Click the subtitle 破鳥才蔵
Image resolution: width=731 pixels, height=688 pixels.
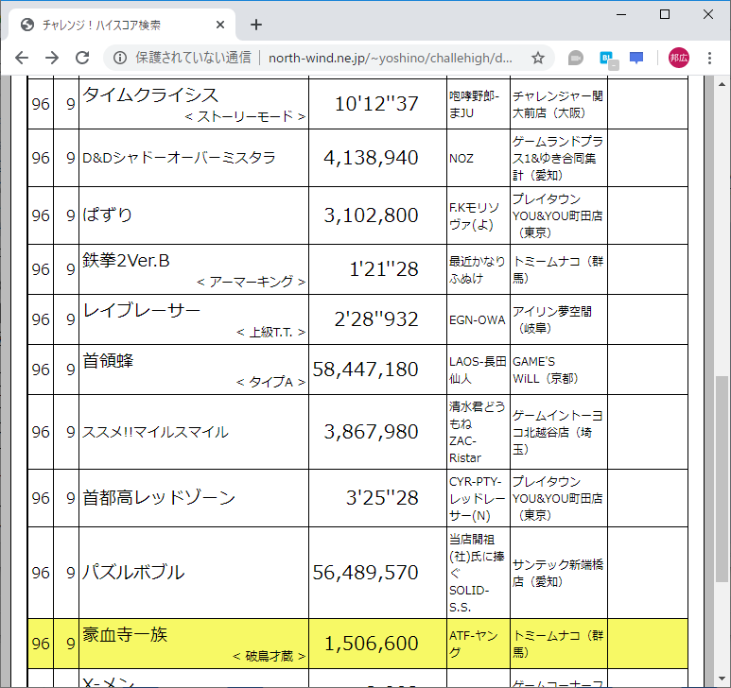(269, 656)
